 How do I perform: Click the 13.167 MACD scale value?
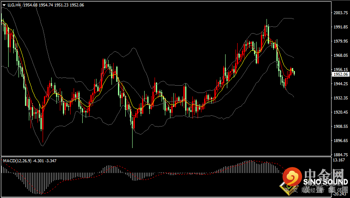(x=339, y=160)
